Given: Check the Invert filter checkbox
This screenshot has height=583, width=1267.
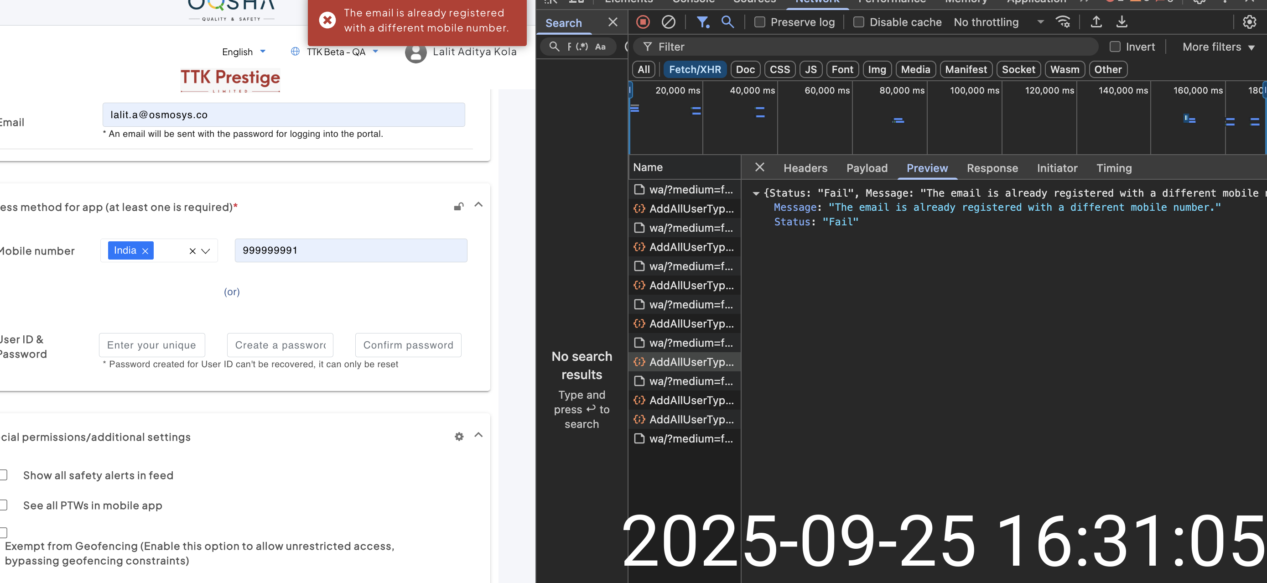Looking at the screenshot, I should (1115, 47).
